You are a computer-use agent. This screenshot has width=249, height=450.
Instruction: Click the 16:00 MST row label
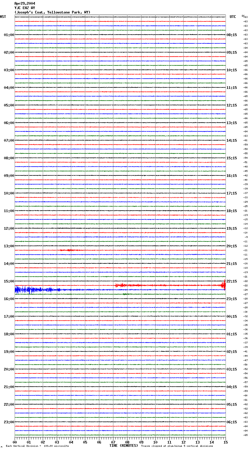coord(9,299)
